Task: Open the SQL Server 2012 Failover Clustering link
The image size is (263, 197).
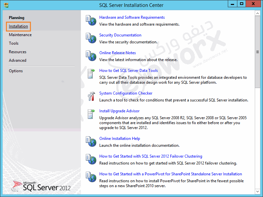Action: [x=151, y=156]
